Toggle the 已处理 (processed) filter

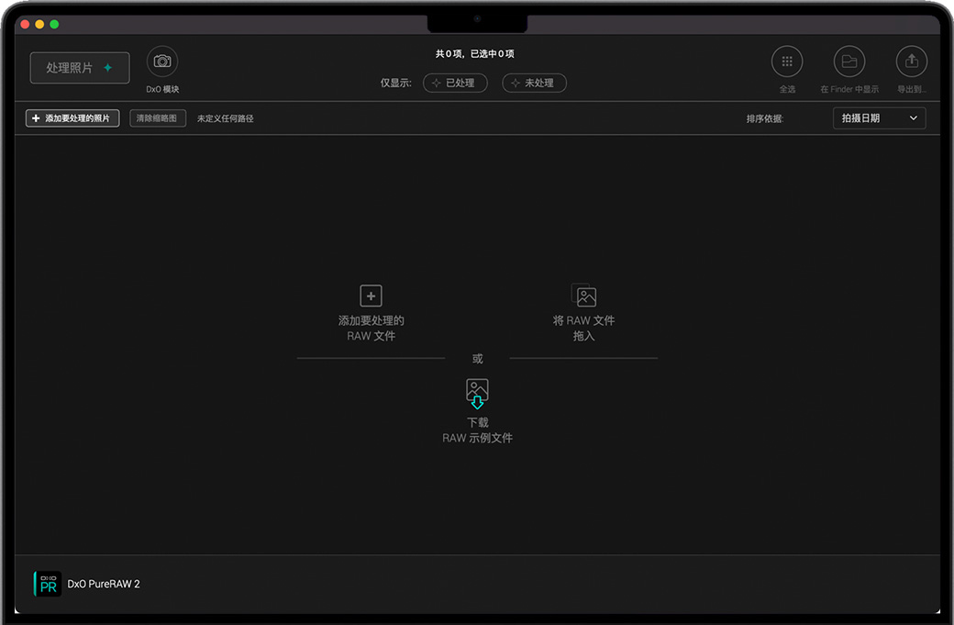click(x=455, y=83)
